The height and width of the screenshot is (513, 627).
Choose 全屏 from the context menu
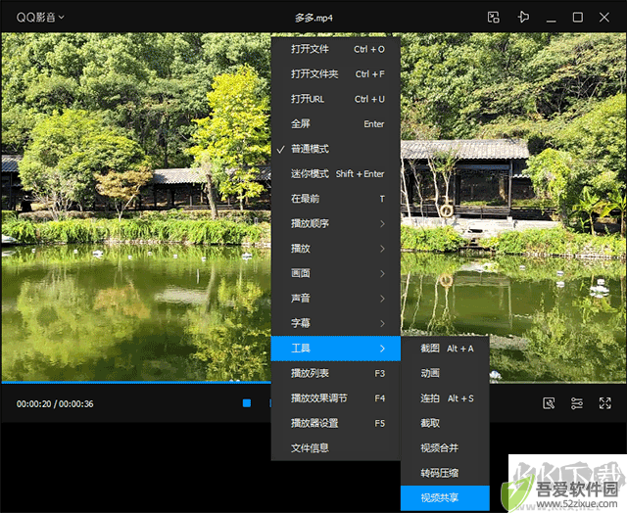tap(336, 124)
